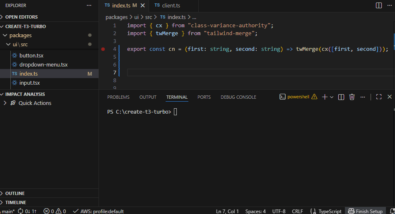This screenshot has height=214, width=395.
Task: Change end of line sequence CRLF
Action: [297, 211]
